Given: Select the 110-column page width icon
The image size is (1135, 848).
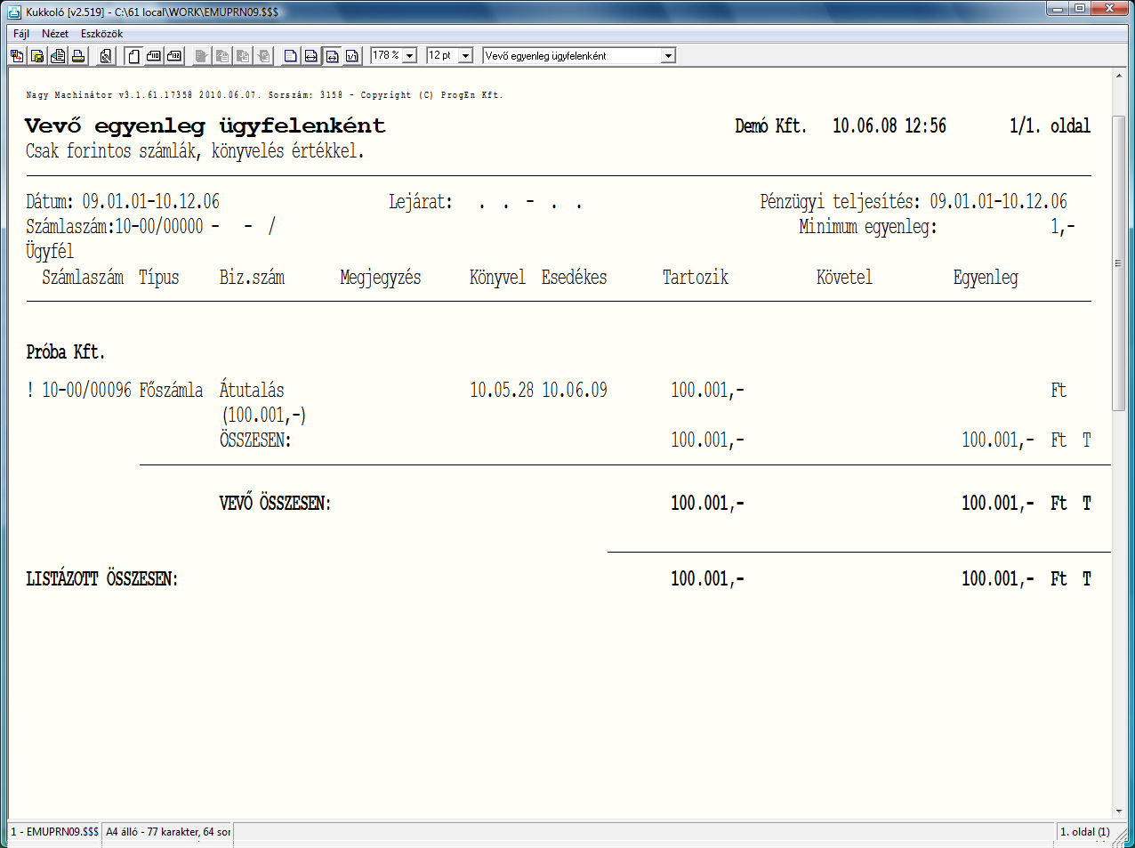Looking at the screenshot, I should point(154,56).
